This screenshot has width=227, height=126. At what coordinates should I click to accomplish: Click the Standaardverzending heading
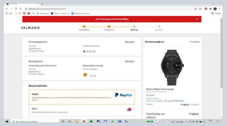(x=93, y=66)
